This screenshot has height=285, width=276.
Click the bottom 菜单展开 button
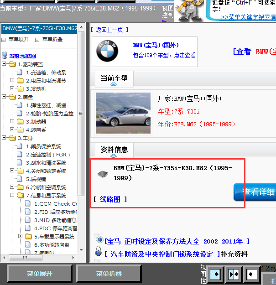coord(39,274)
